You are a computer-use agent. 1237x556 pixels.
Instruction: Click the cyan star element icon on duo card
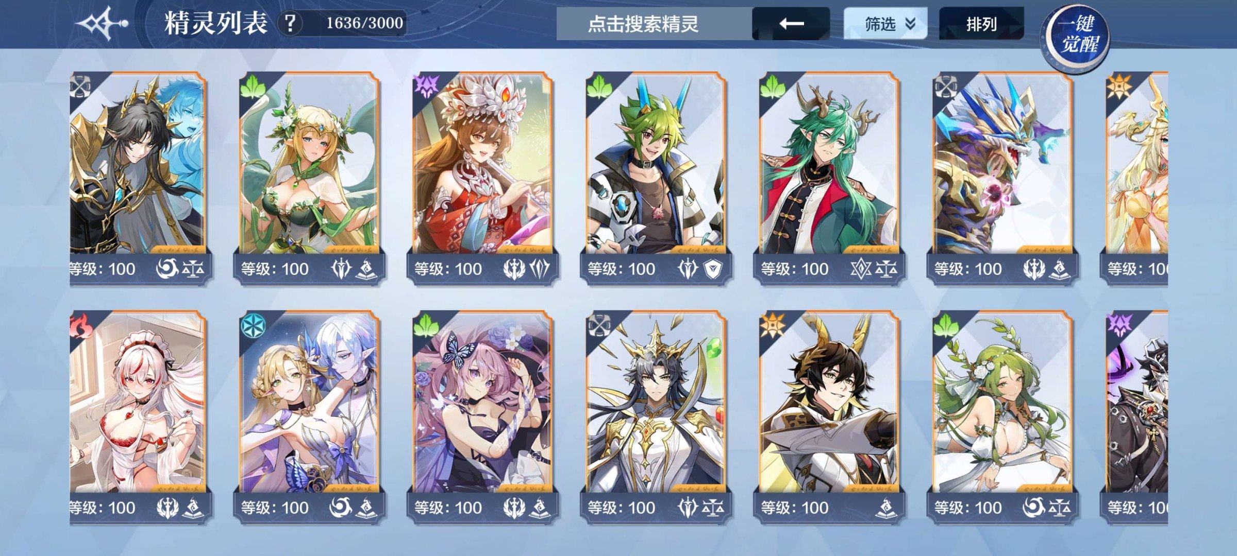[x=252, y=325]
